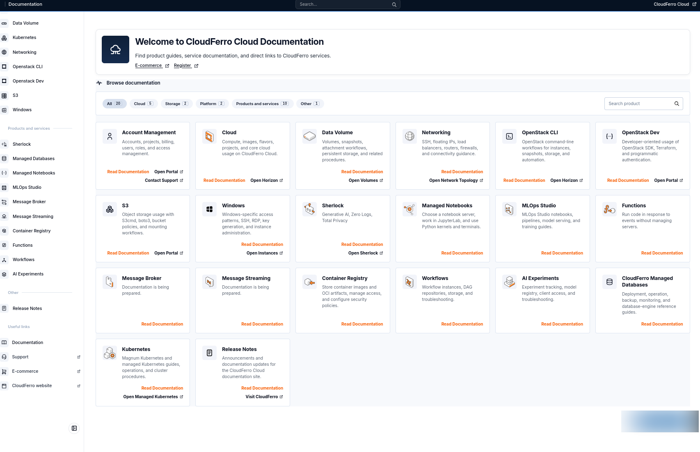Open AI Experiments in the sidebar
The image size is (700, 452).
coord(28,274)
